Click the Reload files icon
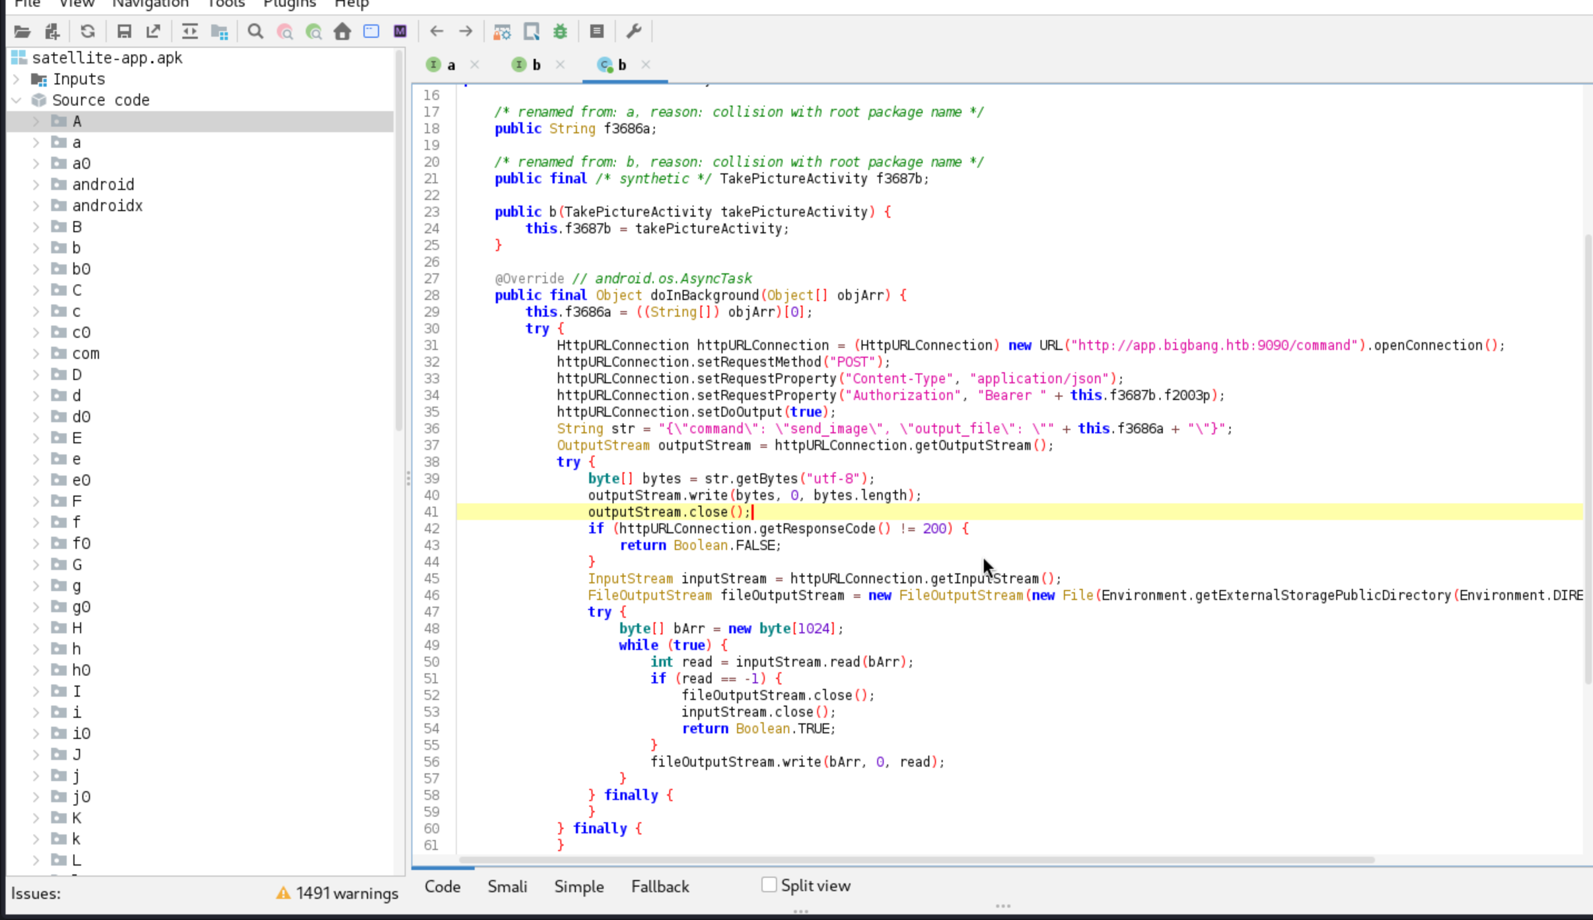The width and height of the screenshot is (1593, 920). point(88,31)
